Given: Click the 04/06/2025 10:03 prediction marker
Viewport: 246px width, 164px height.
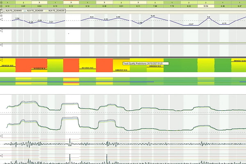Looking at the screenshot, I should point(121,70).
